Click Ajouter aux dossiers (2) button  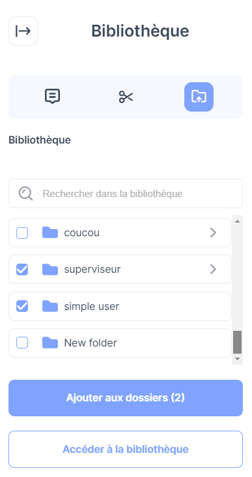(x=126, y=398)
